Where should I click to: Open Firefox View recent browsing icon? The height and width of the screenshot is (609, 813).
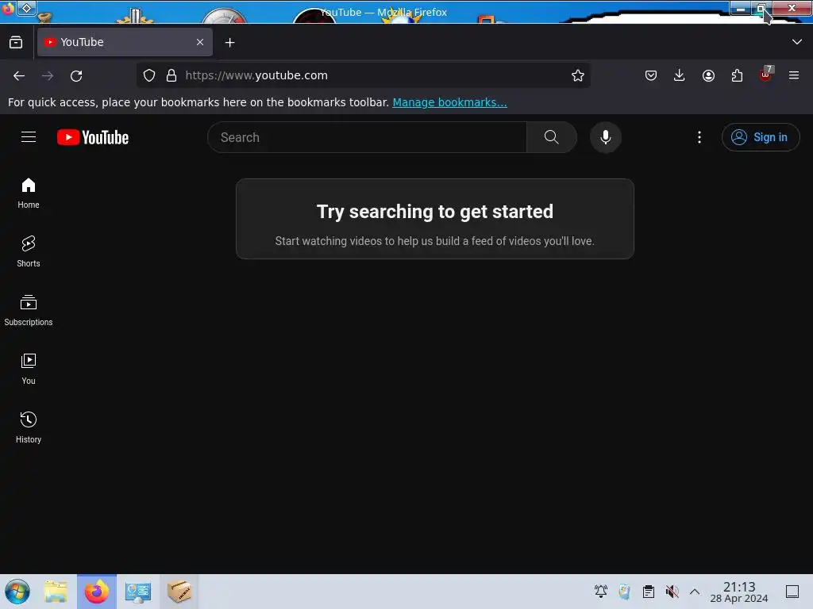16,42
